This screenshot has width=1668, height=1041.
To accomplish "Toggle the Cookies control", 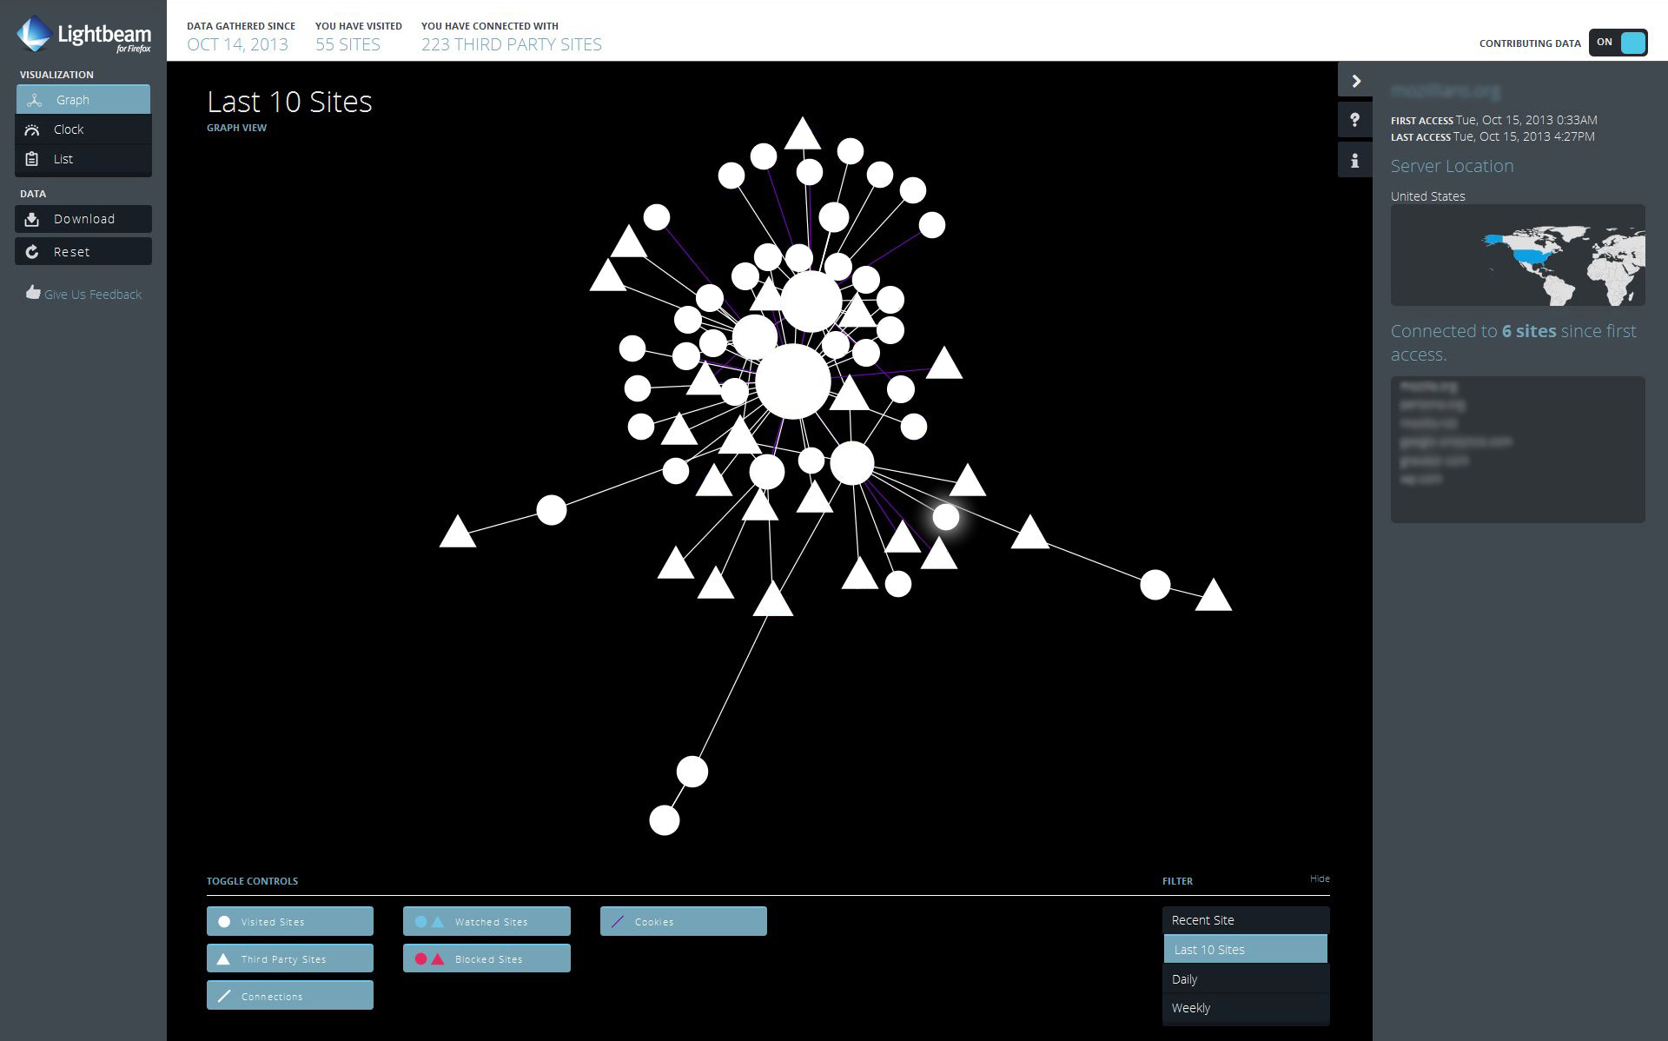I will coord(683,921).
